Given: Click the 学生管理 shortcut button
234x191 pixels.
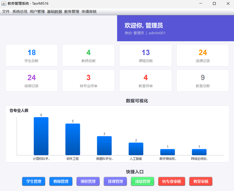Looking at the screenshot, I should [x=34, y=181].
